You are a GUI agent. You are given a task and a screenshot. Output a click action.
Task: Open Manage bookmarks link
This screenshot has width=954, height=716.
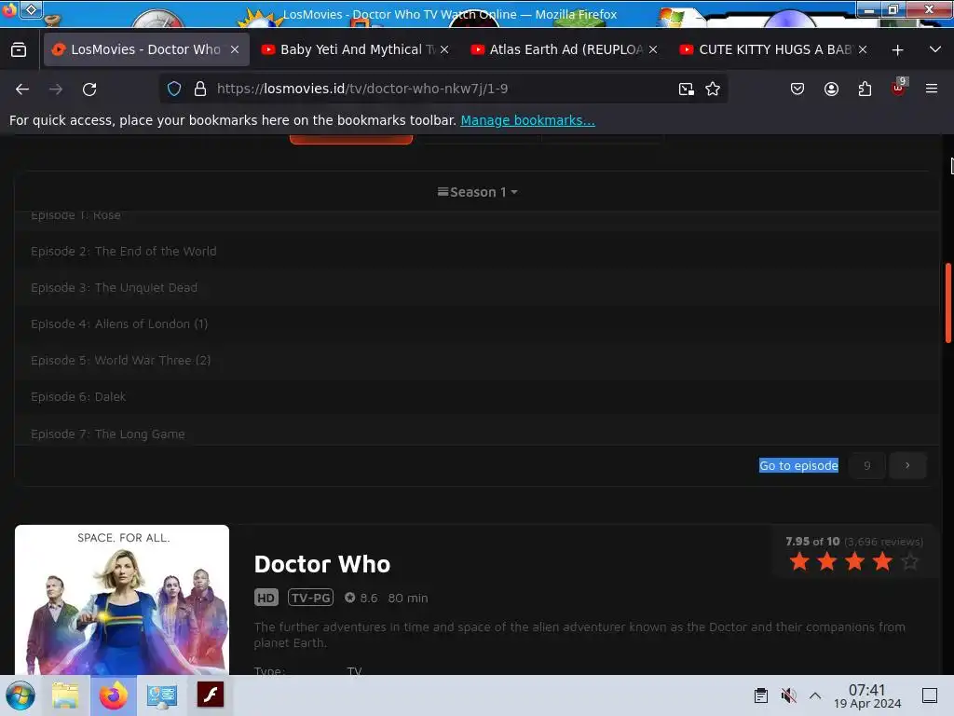pos(527,120)
